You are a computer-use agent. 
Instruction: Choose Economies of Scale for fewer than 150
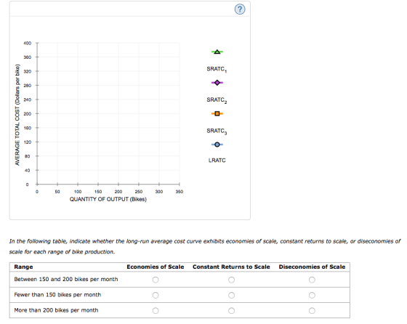(156, 295)
